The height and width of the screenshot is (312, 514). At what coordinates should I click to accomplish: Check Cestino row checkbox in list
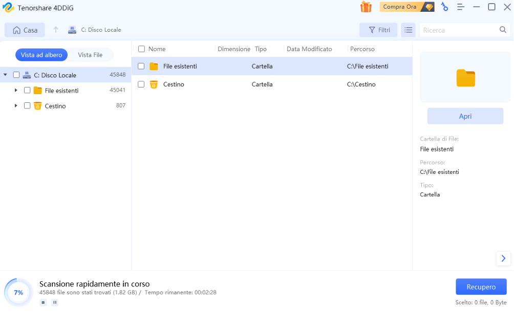click(141, 84)
